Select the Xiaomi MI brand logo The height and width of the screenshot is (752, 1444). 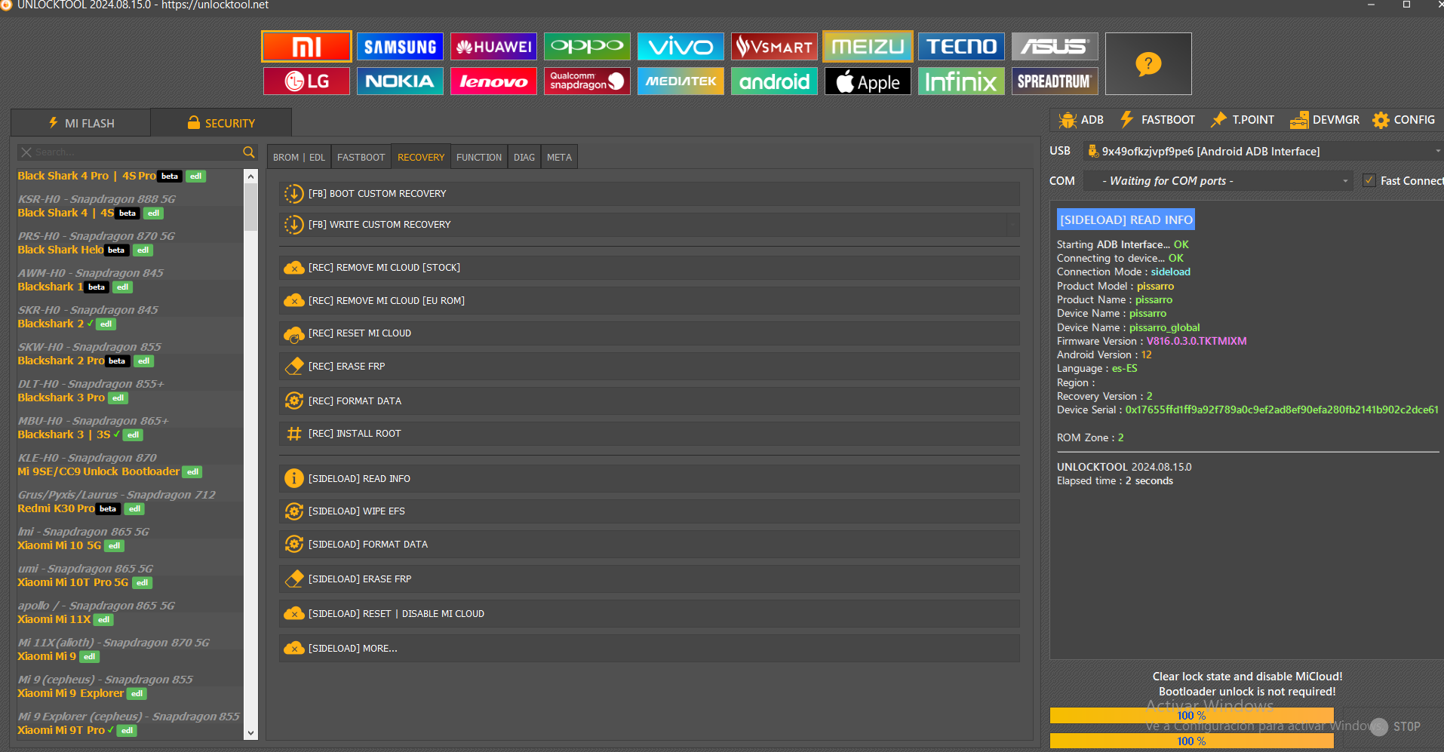point(306,47)
